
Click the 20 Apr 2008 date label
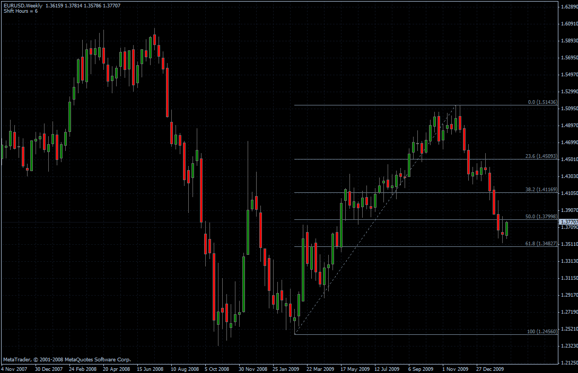[x=117, y=369]
